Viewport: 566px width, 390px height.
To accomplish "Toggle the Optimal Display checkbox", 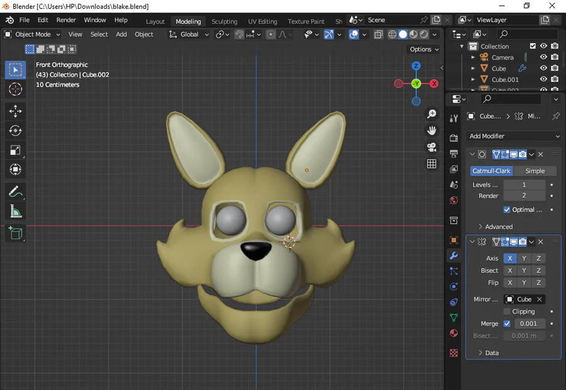I will coord(507,210).
